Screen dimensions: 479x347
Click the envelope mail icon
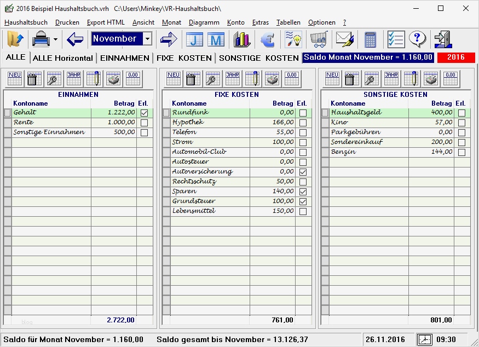344,39
